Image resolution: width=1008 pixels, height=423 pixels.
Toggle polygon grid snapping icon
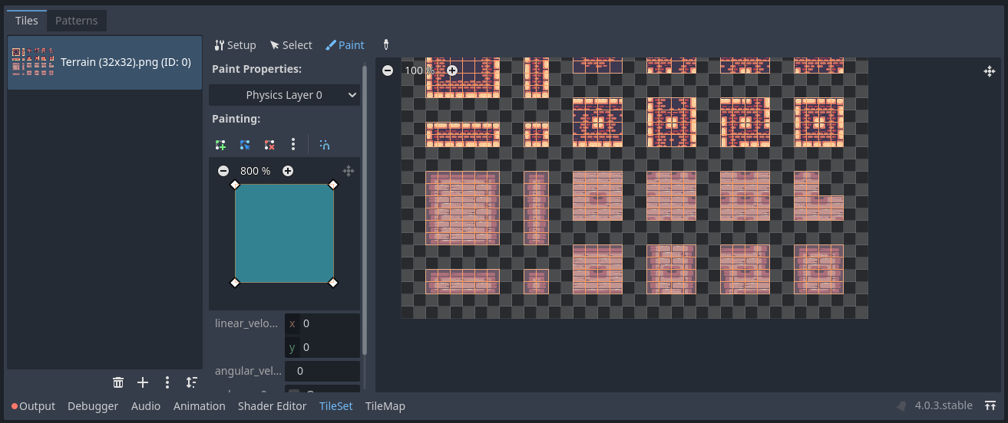325,144
